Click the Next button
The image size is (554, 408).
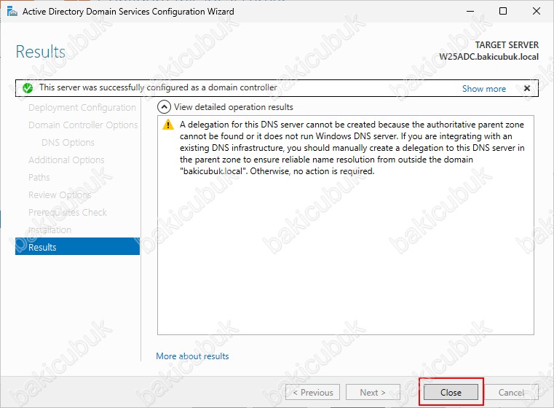pyautogui.click(x=373, y=393)
